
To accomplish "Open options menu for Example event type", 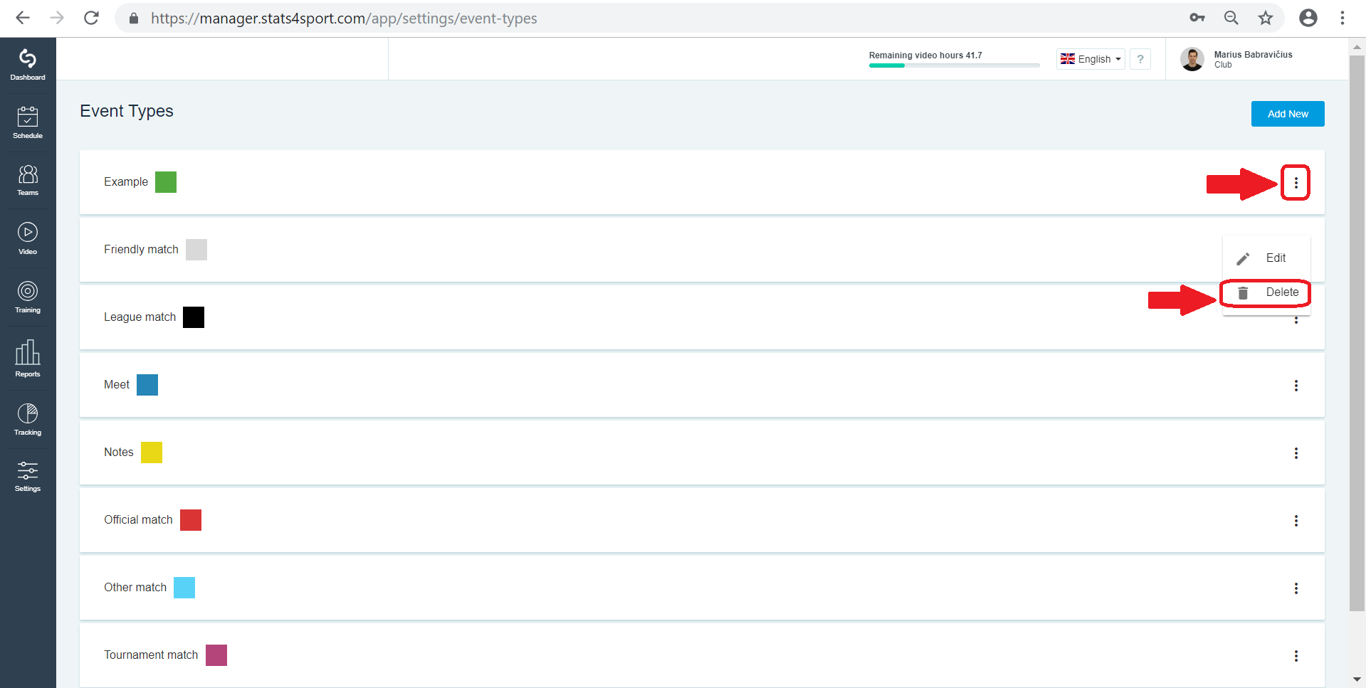I will pyautogui.click(x=1296, y=183).
